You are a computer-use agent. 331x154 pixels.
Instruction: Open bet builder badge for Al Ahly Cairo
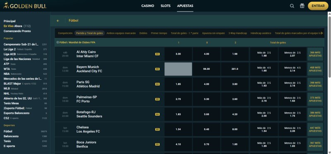tap(157, 54)
